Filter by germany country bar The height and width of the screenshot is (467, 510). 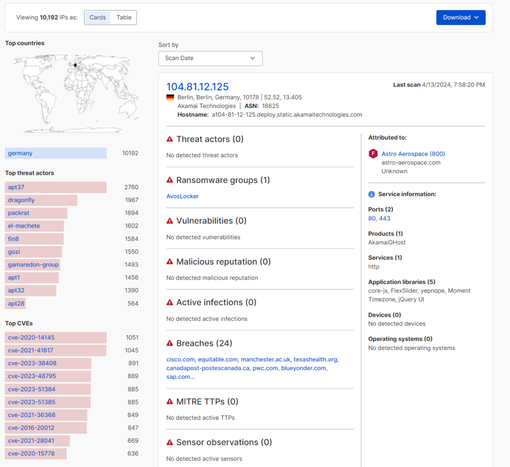(x=56, y=153)
